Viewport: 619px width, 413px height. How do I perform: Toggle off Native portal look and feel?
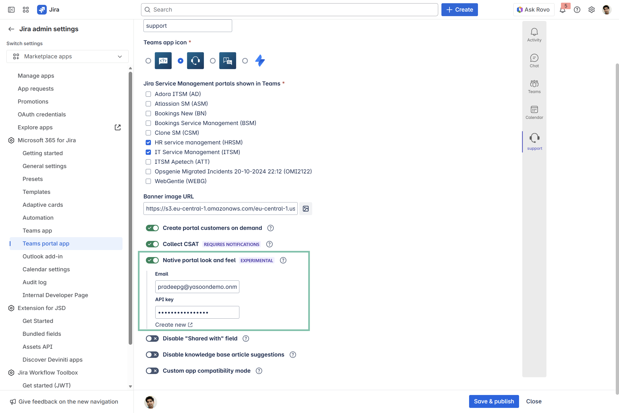tap(152, 260)
